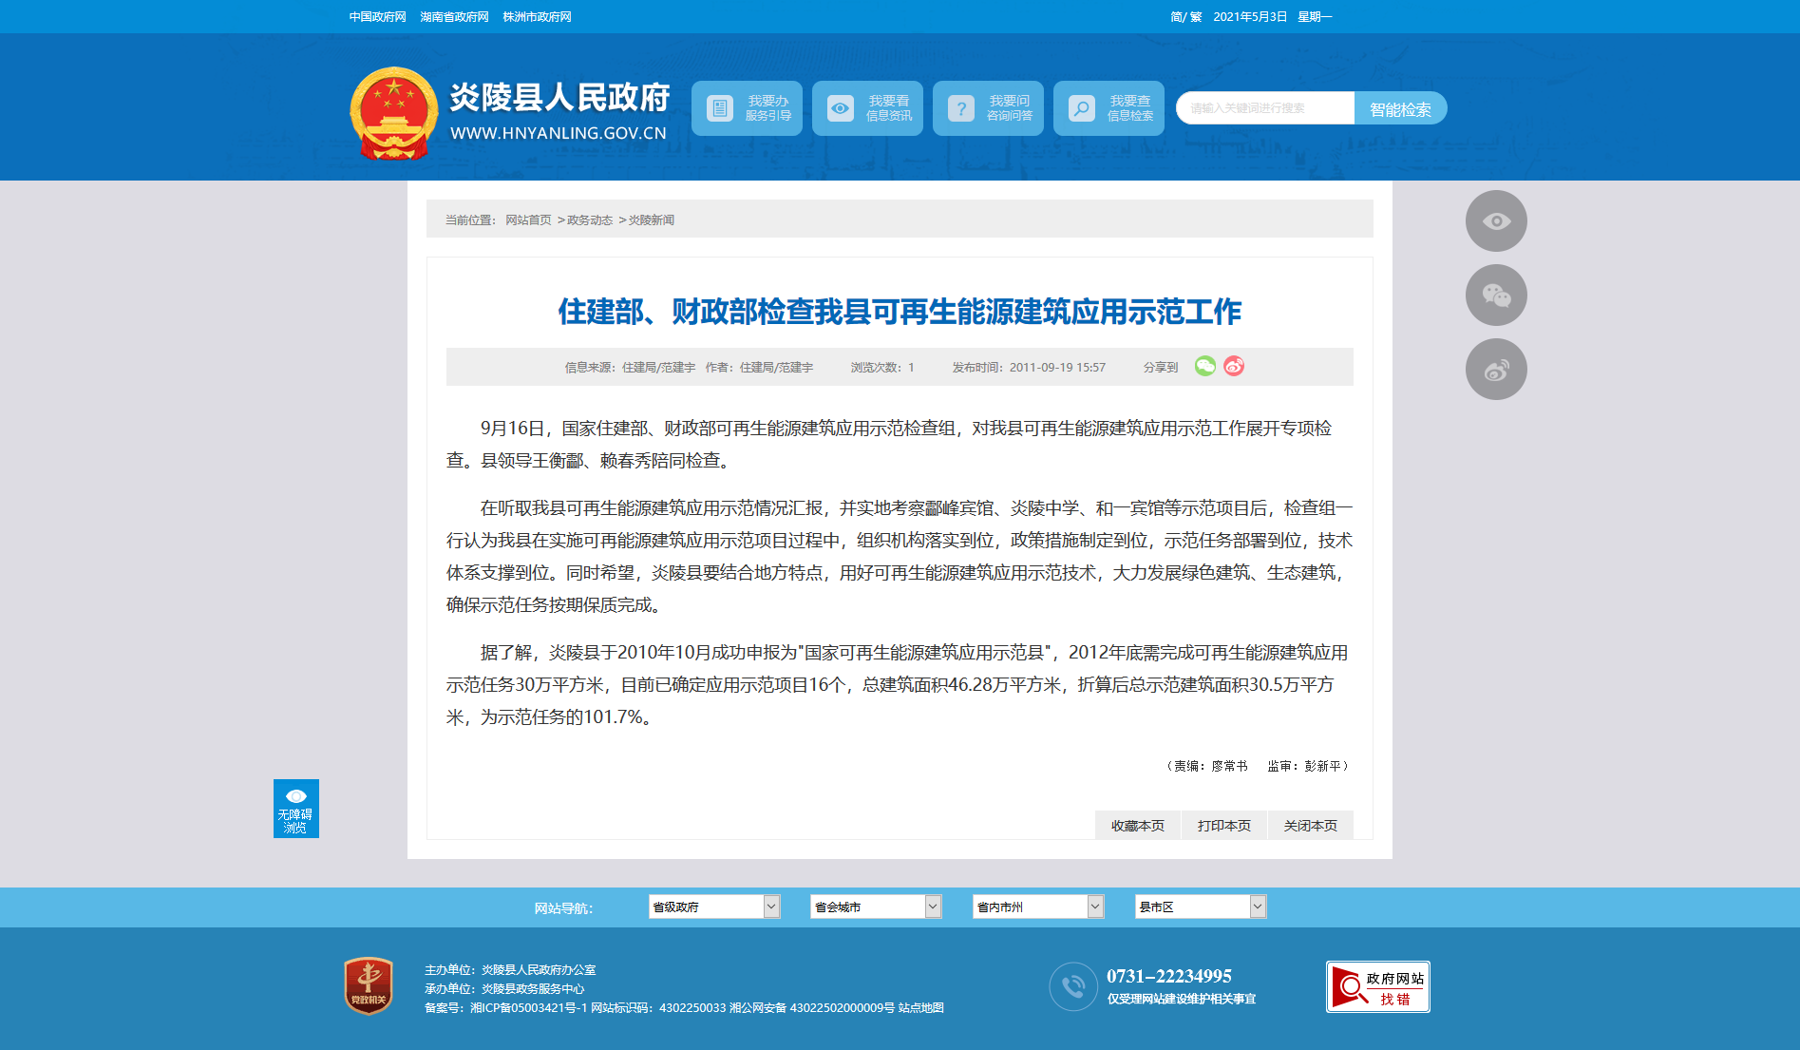This screenshot has width=1800, height=1050.
Task: Open the gray Weibo sidebar button
Action: pyautogui.click(x=1496, y=370)
